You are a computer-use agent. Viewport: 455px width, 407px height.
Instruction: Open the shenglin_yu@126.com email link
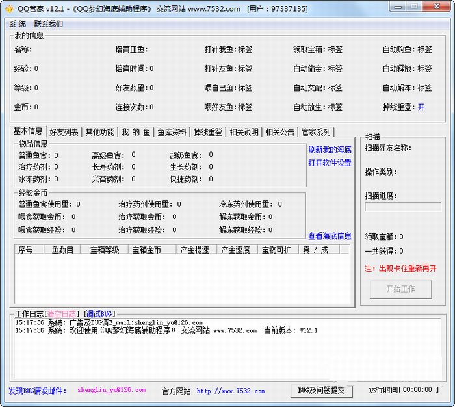coord(111,390)
